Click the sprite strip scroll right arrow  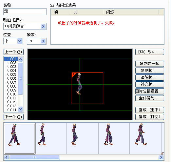(x=161, y=157)
